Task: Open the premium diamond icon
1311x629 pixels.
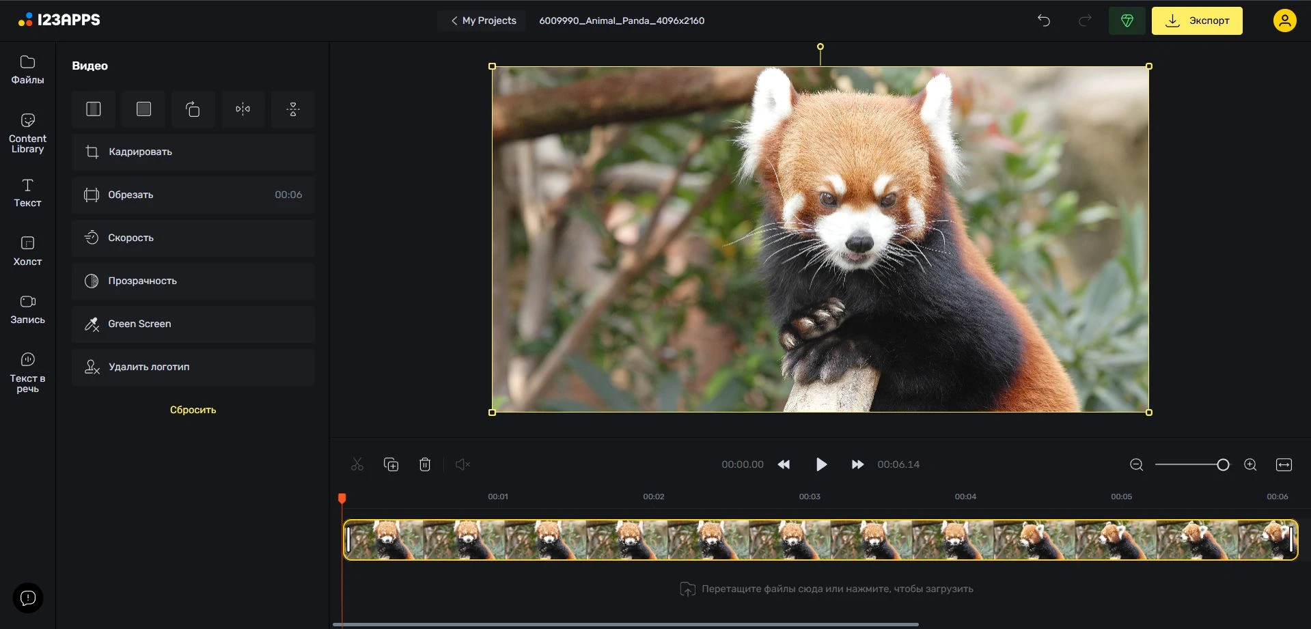Action: 1127,20
